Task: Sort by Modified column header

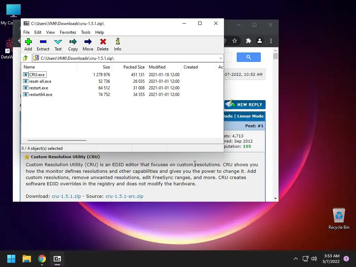Action: click(x=164, y=67)
